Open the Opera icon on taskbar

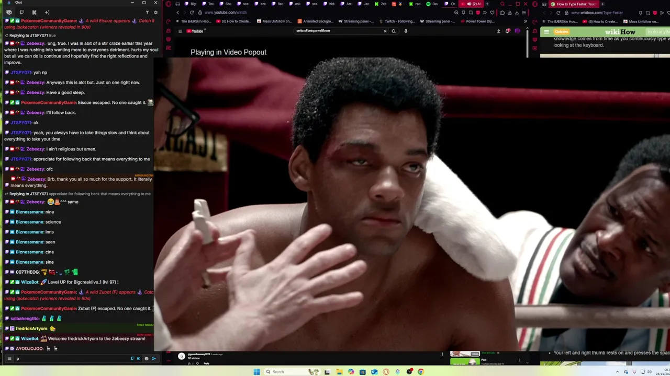pyautogui.click(x=386, y=372)
